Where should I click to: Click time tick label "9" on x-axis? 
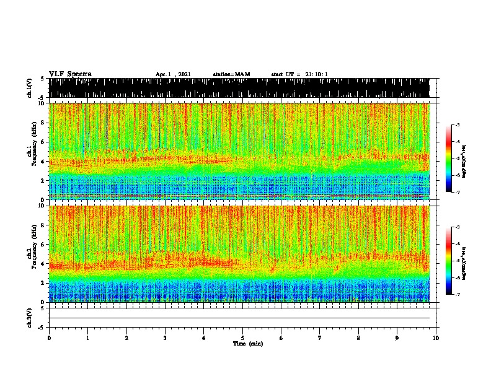pyautogui.click(x=397, y=338)
